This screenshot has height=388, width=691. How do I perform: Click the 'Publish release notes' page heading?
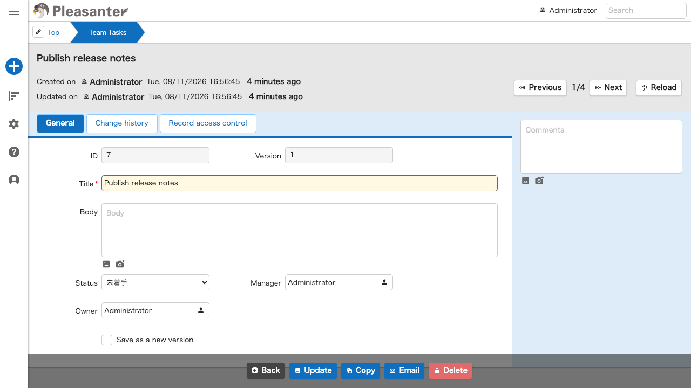pos(86,58)
